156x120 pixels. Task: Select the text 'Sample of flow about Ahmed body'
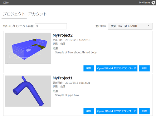76,52
